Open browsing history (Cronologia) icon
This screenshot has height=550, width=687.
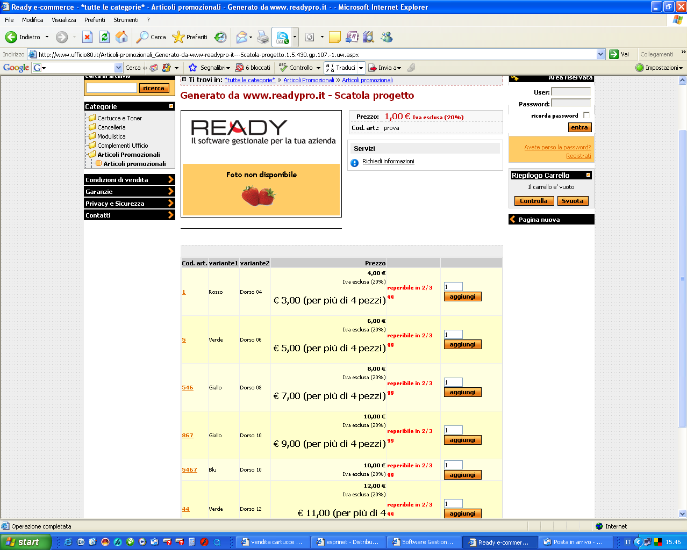pos(220,37)
